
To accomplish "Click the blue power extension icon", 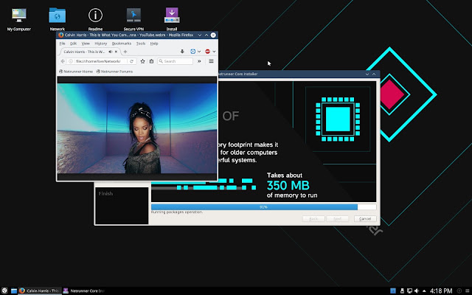I will click(x=193, y=52).
